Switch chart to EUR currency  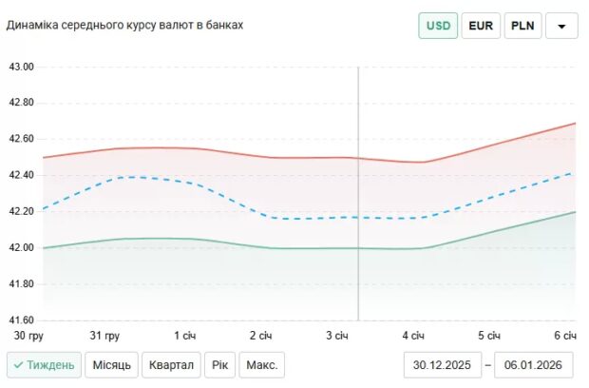click(481, 26)
